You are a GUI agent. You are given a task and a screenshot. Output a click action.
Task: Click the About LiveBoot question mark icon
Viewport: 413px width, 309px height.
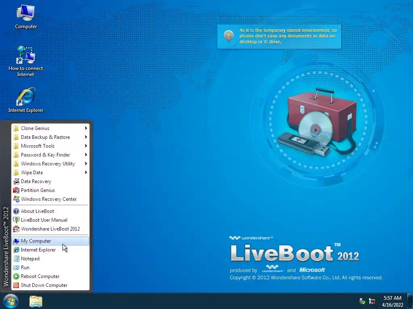(x=16, y=211)
